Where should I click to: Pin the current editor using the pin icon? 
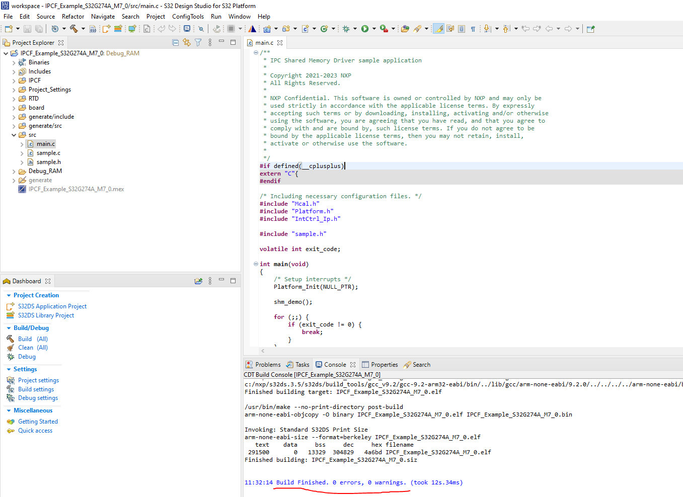coord(590,29)
